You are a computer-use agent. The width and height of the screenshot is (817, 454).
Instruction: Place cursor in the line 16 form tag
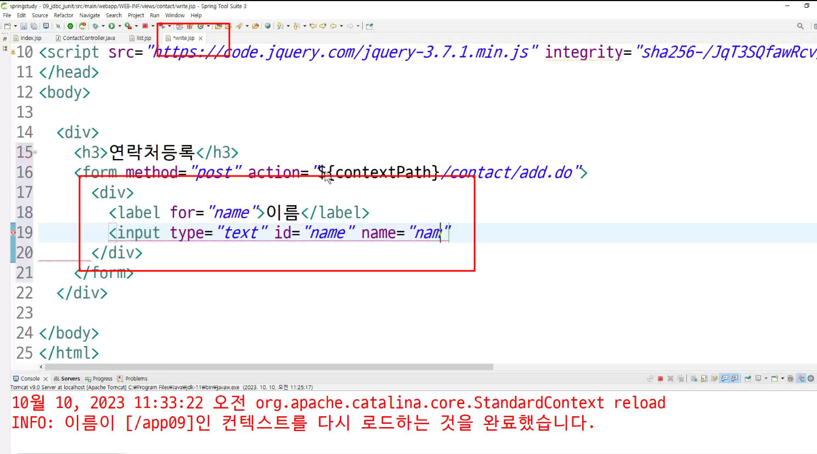331,172
